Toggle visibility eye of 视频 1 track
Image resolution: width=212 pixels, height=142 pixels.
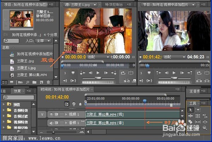pyautogui.click(x=51, y=114)
